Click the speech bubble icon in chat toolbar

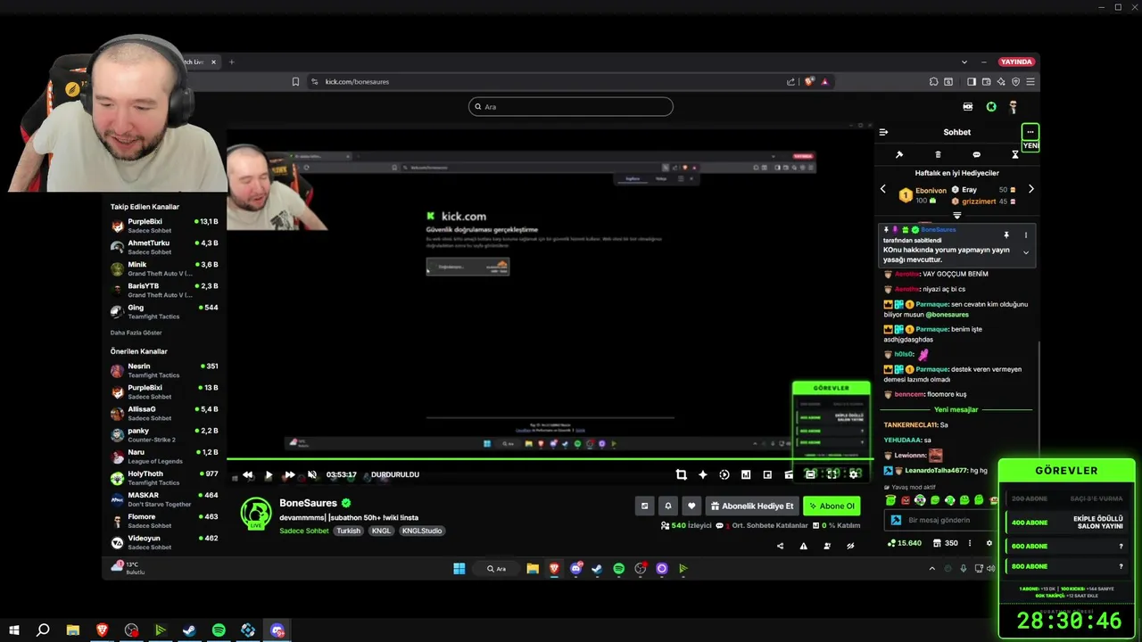(x=976, y=154)
